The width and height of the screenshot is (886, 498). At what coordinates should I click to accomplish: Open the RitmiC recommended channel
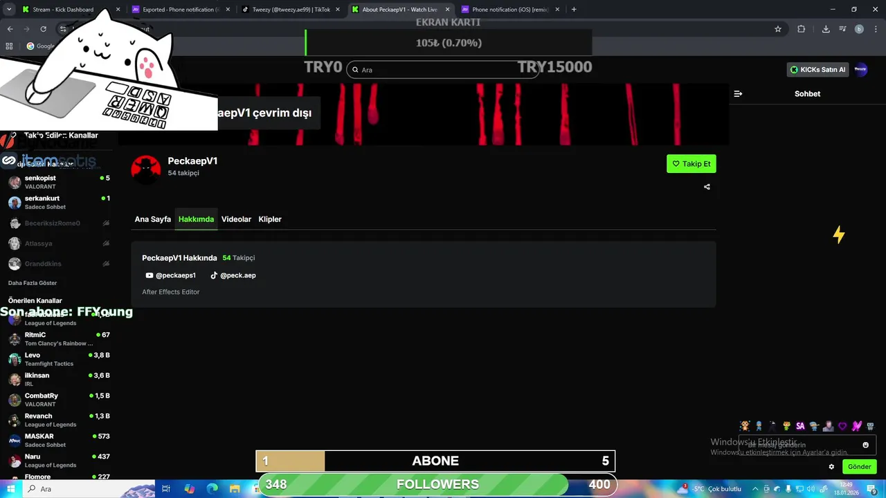point(59,339)
